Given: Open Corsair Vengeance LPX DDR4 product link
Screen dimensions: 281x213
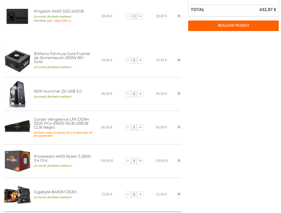Looking at the screenshot, I should coord(62,123).
